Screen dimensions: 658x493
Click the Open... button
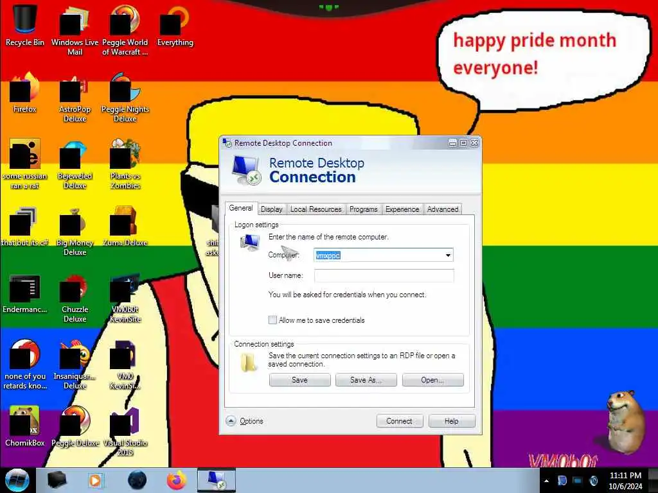(432, 380)
